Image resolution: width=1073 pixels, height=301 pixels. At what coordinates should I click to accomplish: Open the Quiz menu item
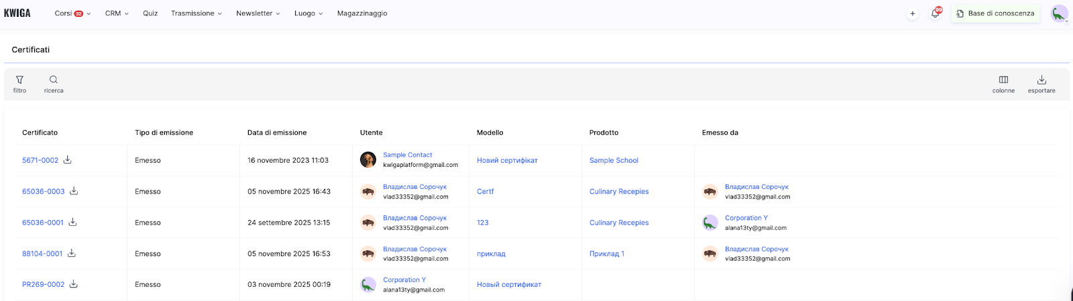point(150,13)
